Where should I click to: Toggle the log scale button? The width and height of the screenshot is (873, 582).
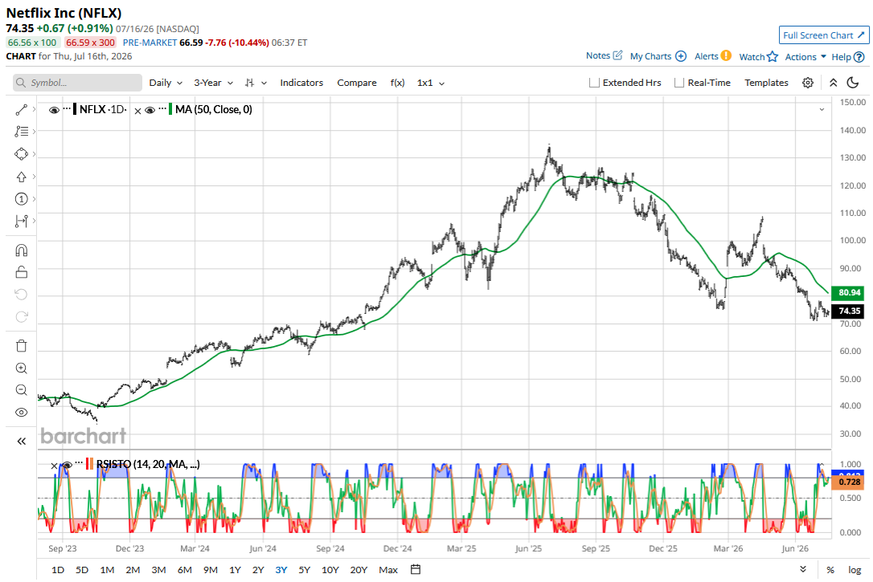pyautogui.click(x=855, y=570)
